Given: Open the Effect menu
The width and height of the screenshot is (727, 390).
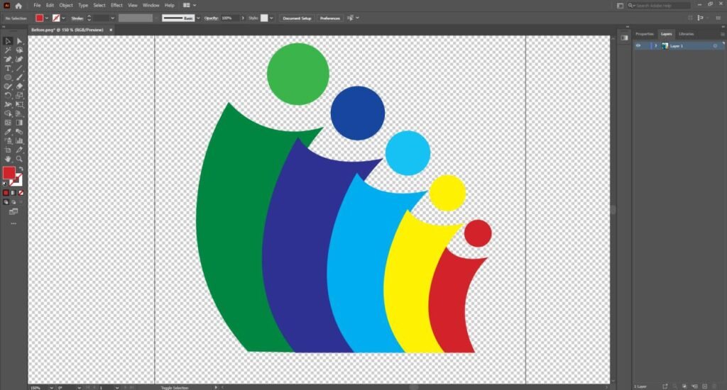Looking at the screenshot, I should pos(116,6).
